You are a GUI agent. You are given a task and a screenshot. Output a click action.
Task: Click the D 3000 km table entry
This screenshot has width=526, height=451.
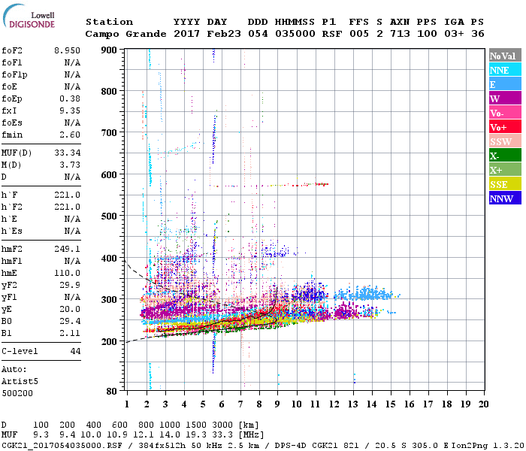(222, 425)
